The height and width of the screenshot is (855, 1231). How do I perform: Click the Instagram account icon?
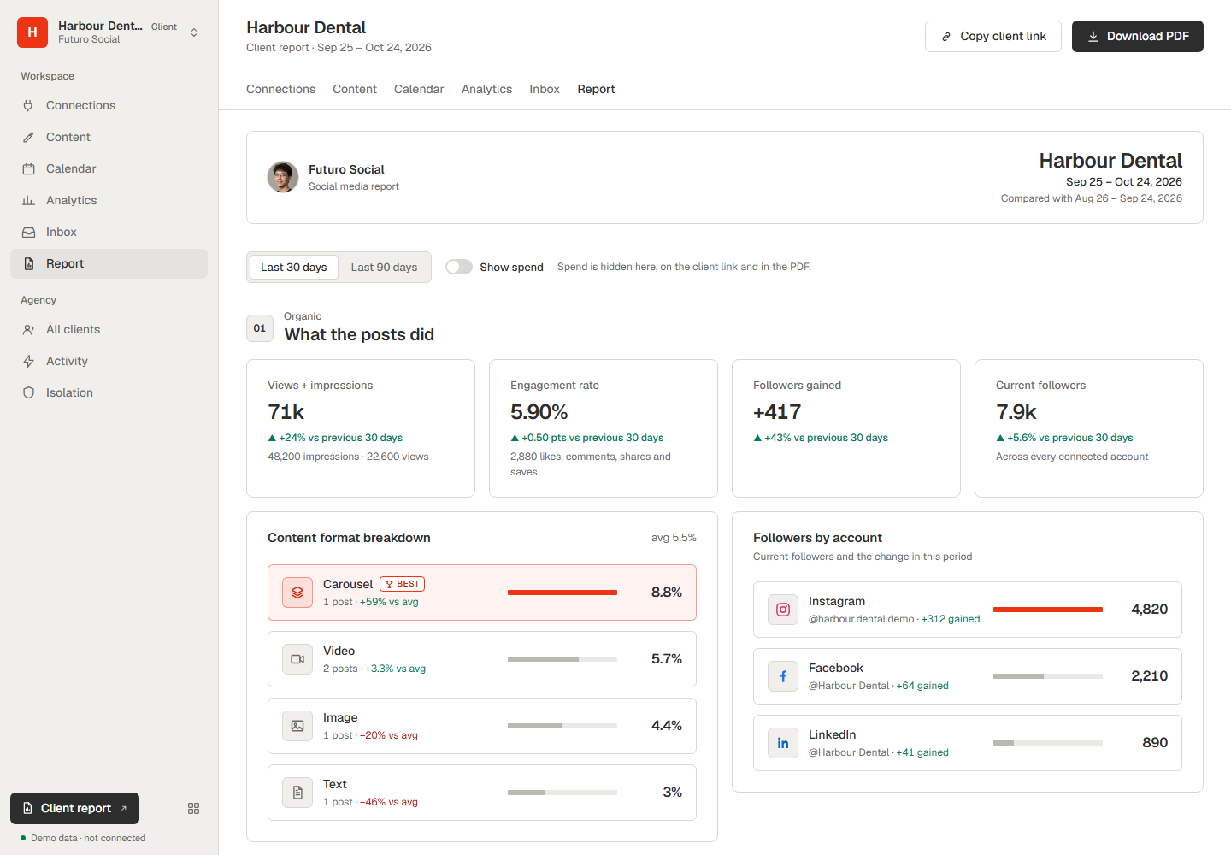coord(783,610)
